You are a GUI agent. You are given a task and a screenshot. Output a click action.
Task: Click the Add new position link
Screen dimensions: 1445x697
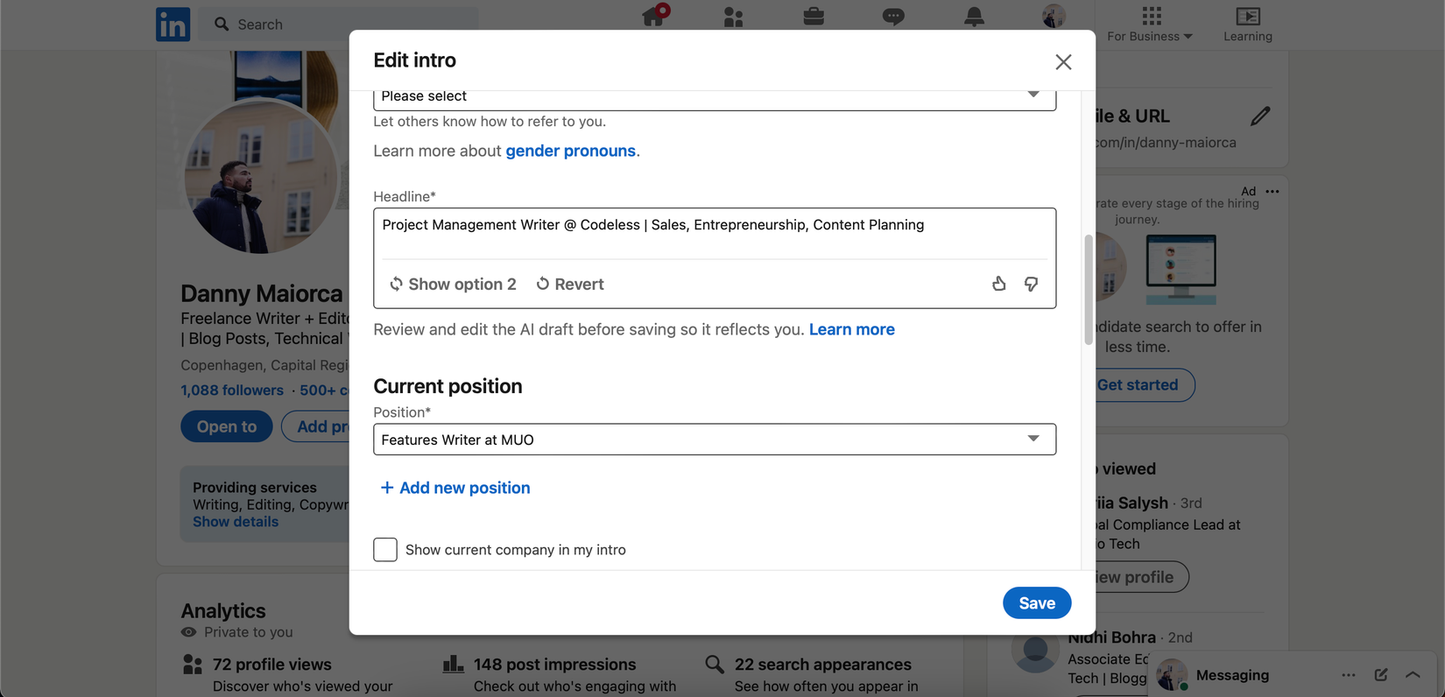(455, 488)
